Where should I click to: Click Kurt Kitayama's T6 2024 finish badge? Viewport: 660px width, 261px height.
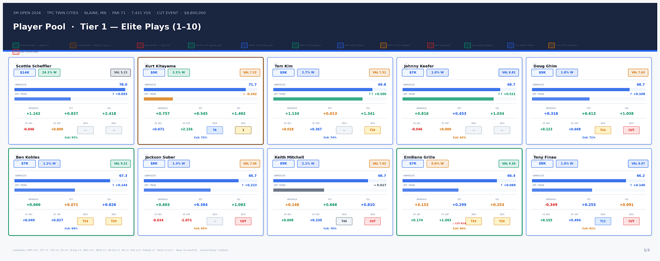(x=215, y=130)
